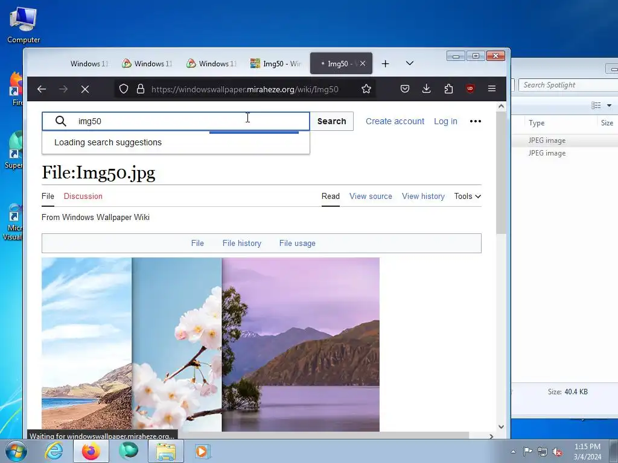Viewport: 618px width, 463px height.
Task: Open the Action Center flag icon
Action: click(x=527, y=451)
